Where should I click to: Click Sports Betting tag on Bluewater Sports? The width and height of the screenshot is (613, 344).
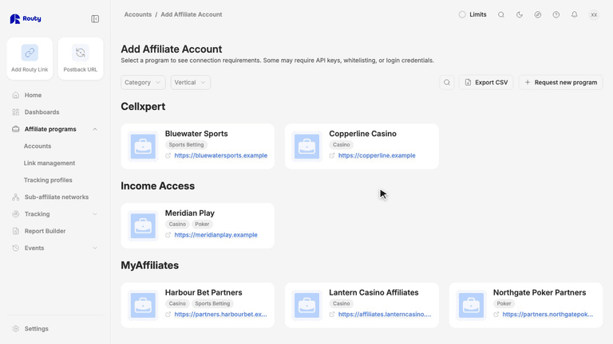186,145
